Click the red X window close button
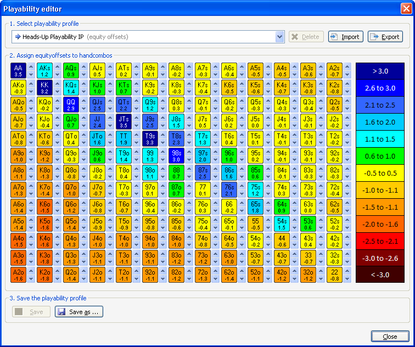Viewport: 415px width, 347px height. 406,8
